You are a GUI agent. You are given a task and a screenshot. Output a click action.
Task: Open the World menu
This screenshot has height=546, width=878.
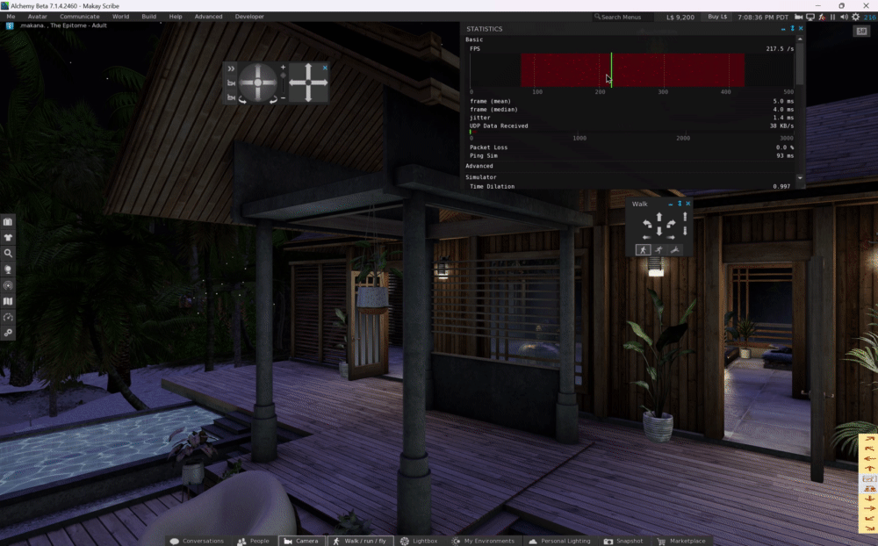[120, 17]
